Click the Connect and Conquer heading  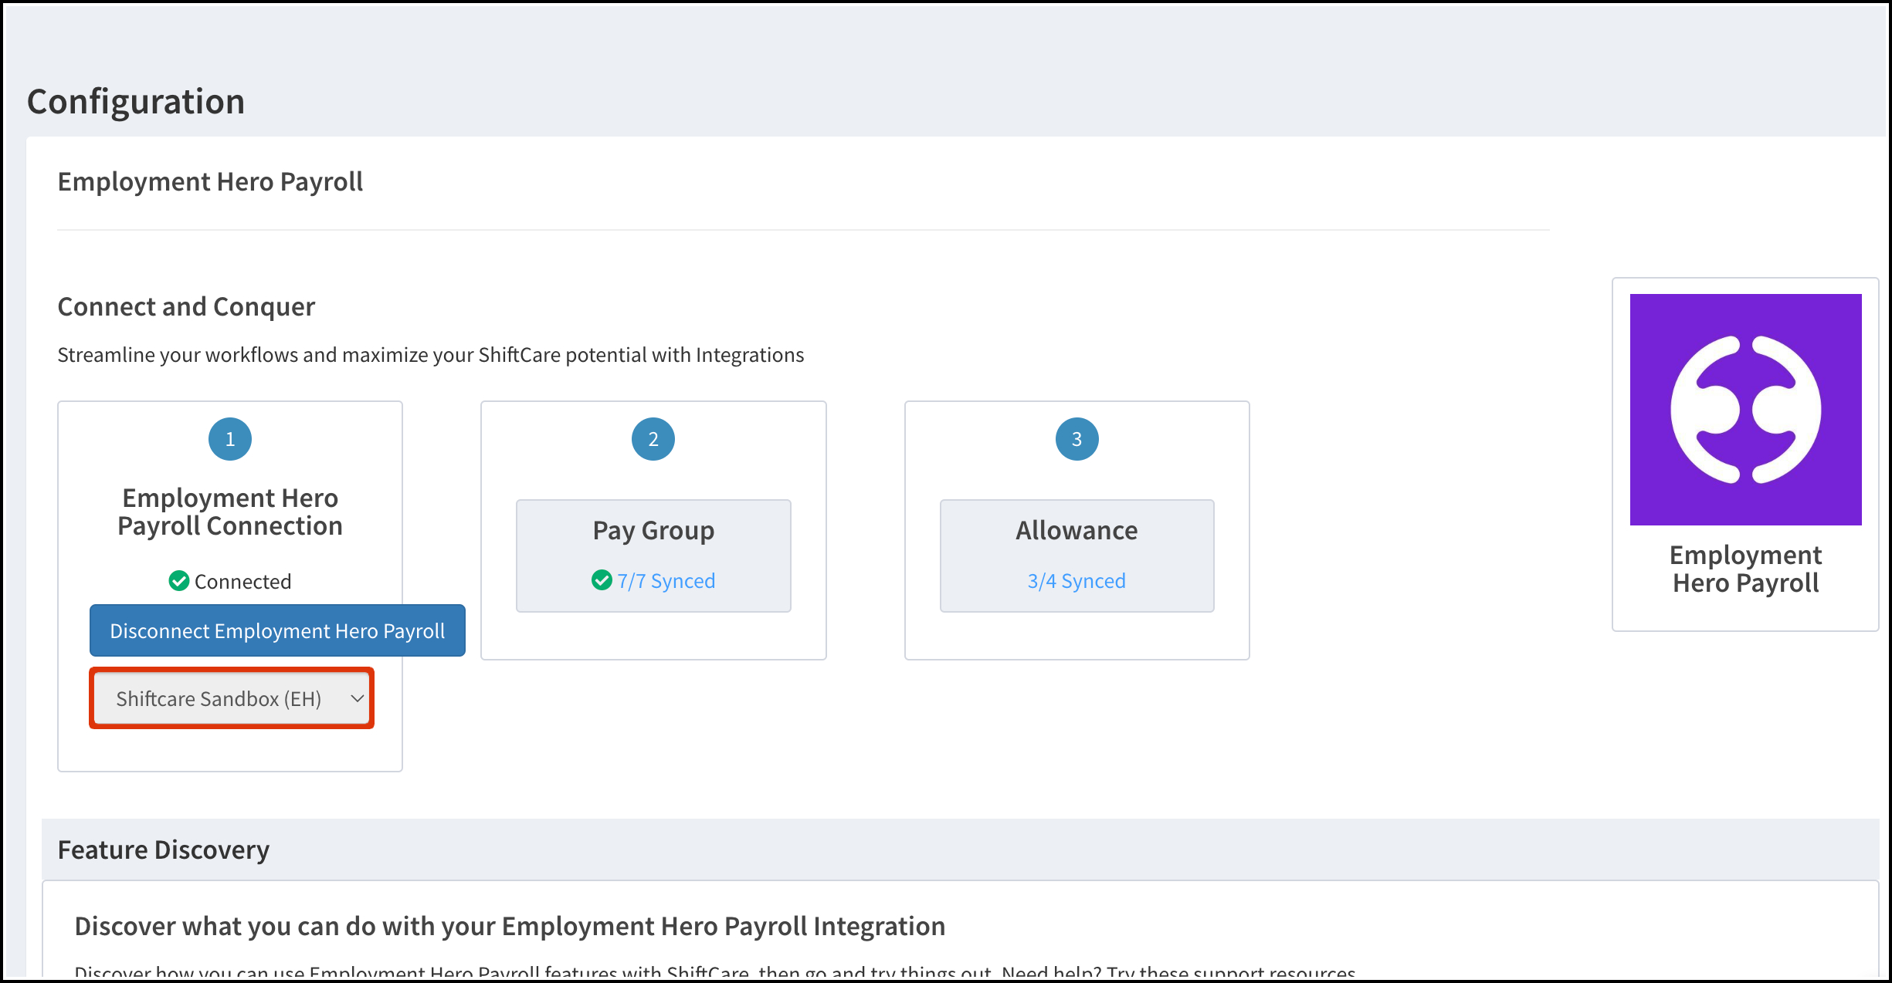tap(186, 306)
